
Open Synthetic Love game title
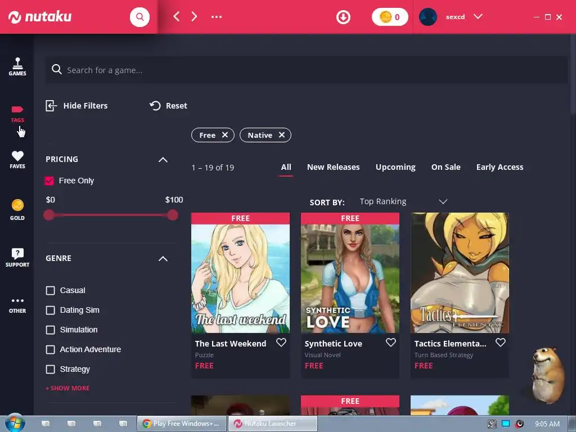tap(333, 344)
